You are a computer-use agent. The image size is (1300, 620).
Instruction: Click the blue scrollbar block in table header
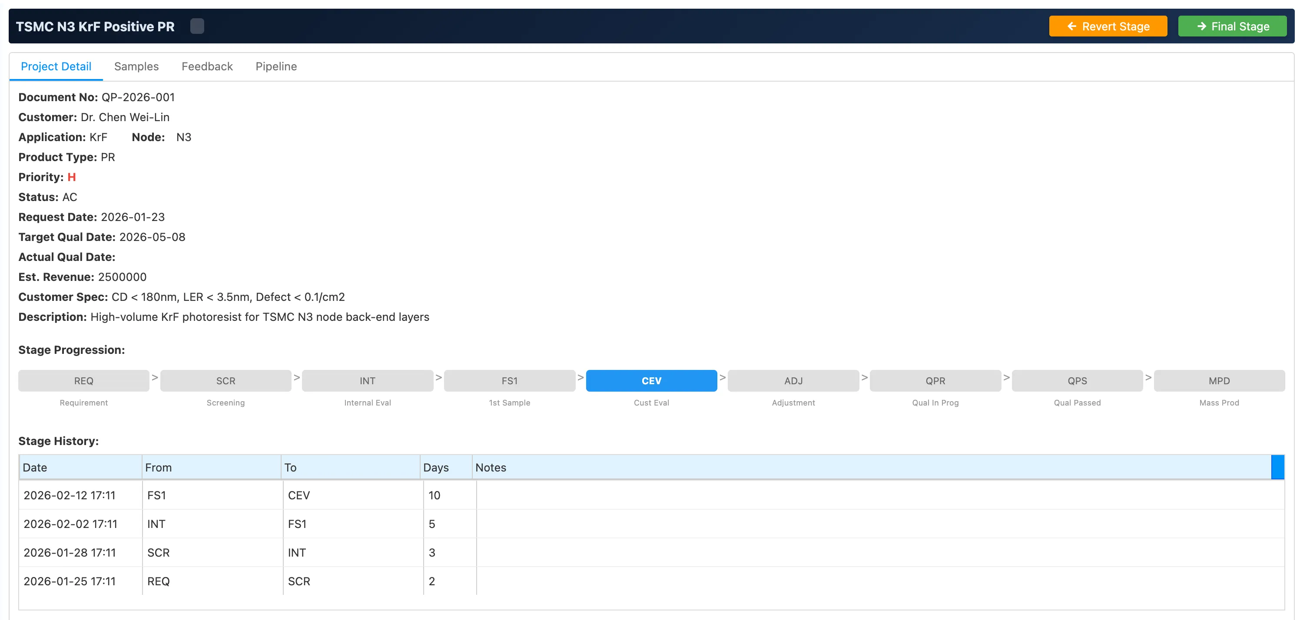pyautogui.click(x=1277, y=467)
